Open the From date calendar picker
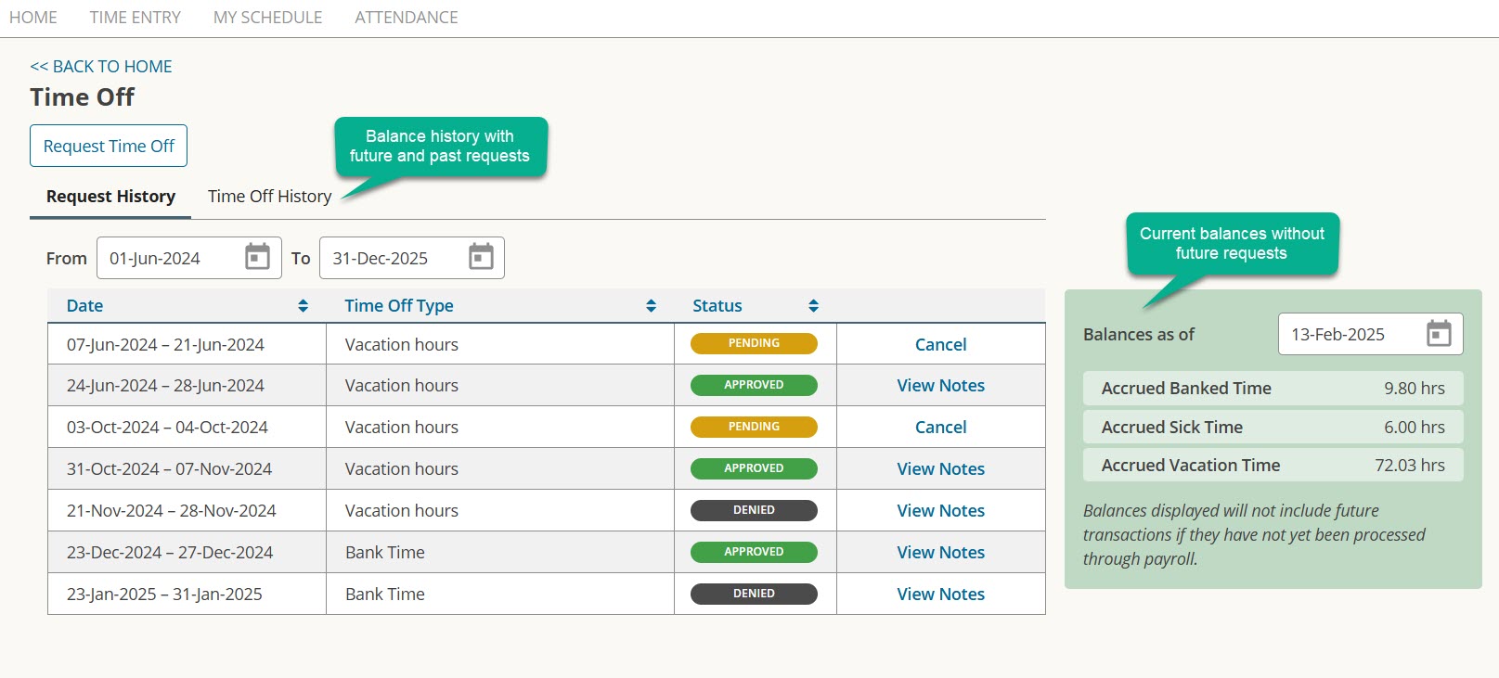Image resolution: width=1499 pixels, height=678 pixels. (x=257, y=257)
